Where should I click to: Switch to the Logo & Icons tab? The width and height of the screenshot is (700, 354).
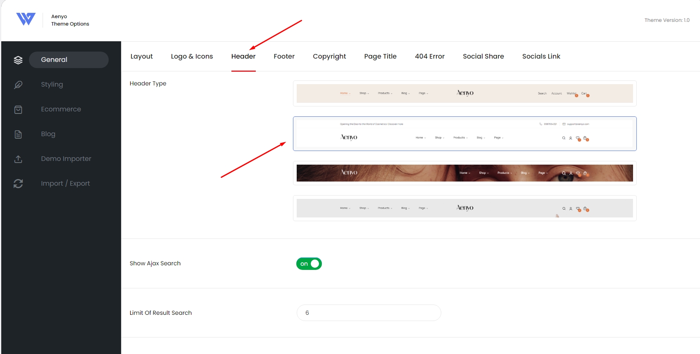pyautogui.click(x=192, y=56)
